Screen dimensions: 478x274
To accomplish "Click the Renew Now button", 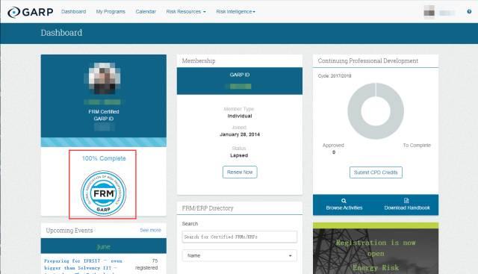I will (x=240, y=172).
